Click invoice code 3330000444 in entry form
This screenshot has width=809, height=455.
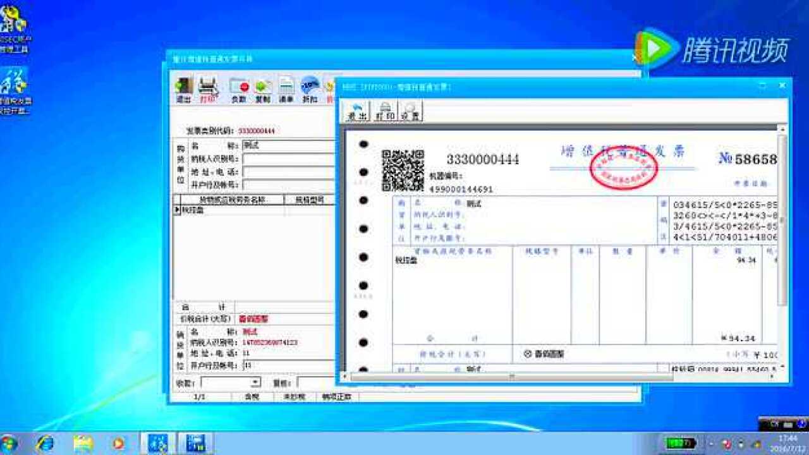point(257,131)
